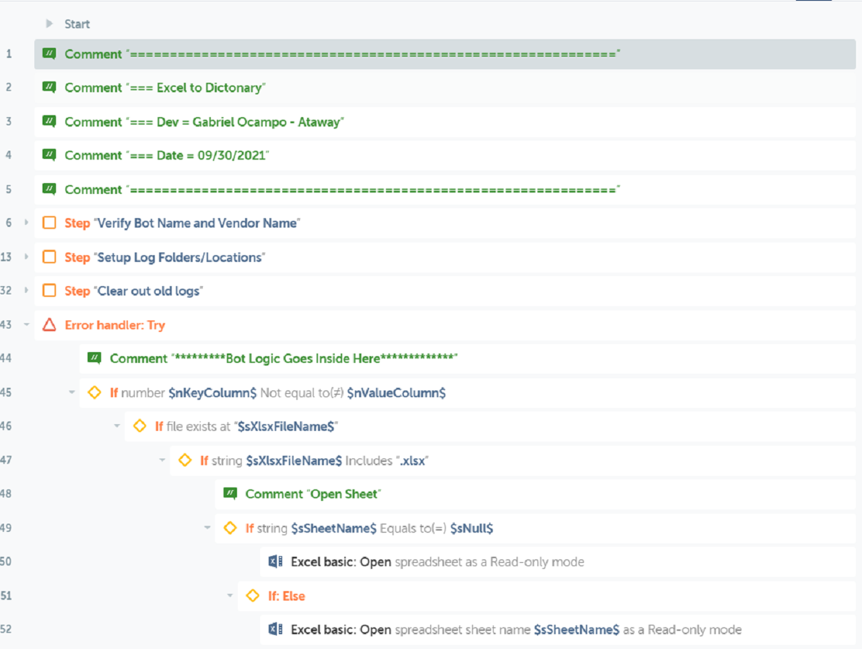The height and width of the screenshot is (649, 862).
Task: Collapse the If: Else block
Action: [230, 595]
